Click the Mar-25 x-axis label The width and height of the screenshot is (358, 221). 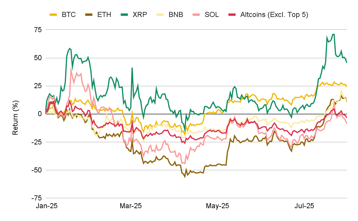point(131,206)
